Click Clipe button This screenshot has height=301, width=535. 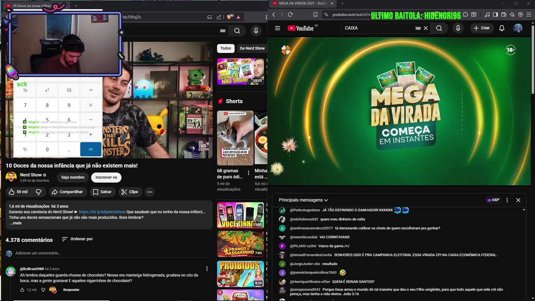coord(130,192)
